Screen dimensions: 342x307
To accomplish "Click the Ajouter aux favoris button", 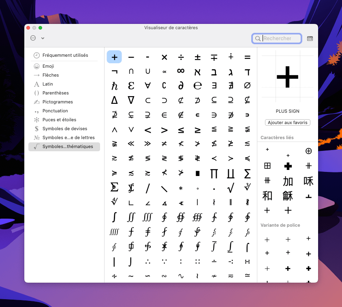I will 287,122.
